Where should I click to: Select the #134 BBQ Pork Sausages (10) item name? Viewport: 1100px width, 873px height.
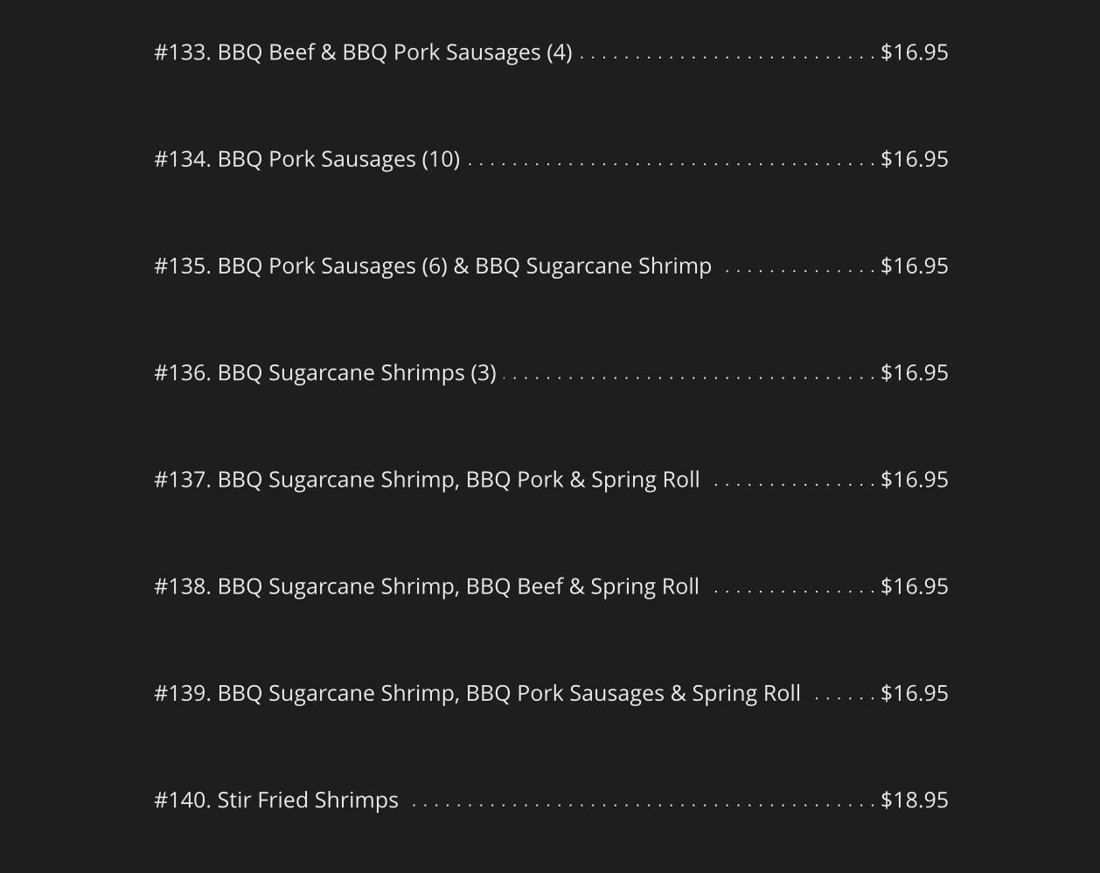click(x=307, y=159)
